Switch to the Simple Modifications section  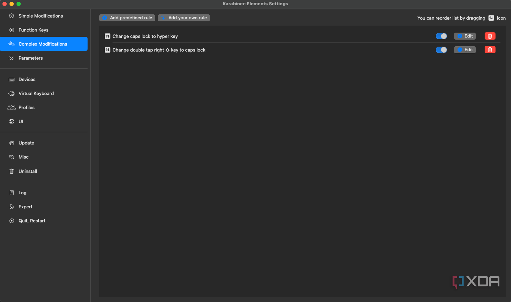[44, 16]
